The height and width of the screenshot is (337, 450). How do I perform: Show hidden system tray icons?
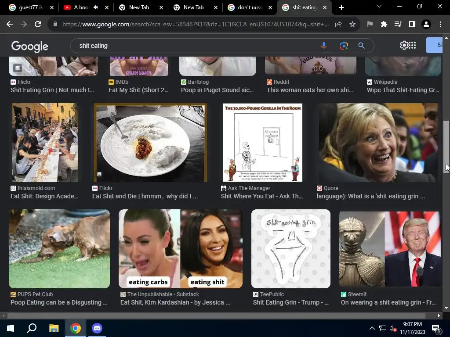(x=372, y=328)
